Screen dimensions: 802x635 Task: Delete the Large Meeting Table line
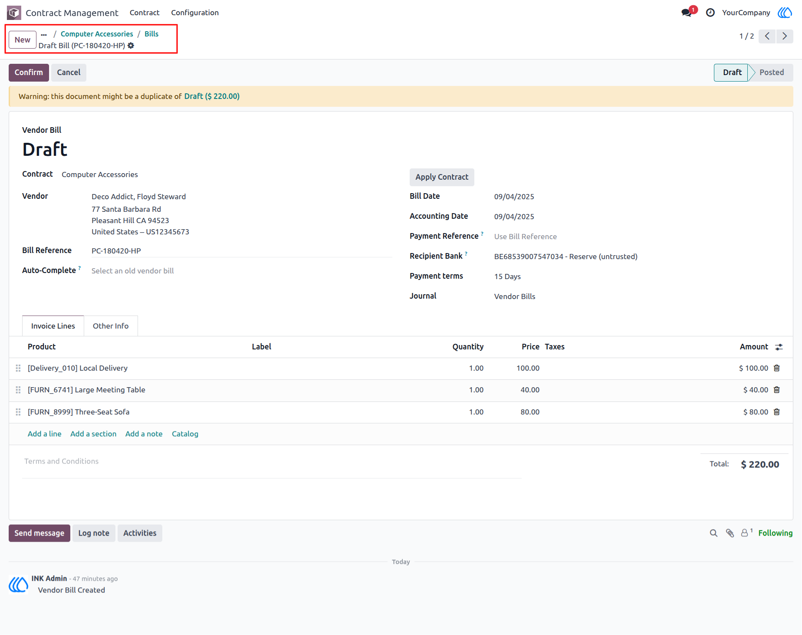[x=777, y=390]
